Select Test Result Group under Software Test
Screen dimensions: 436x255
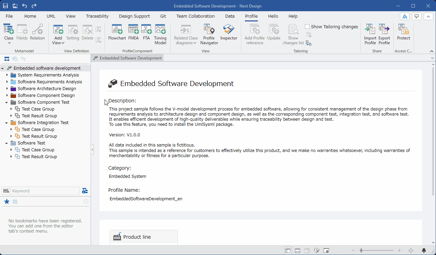coord(39,157)
